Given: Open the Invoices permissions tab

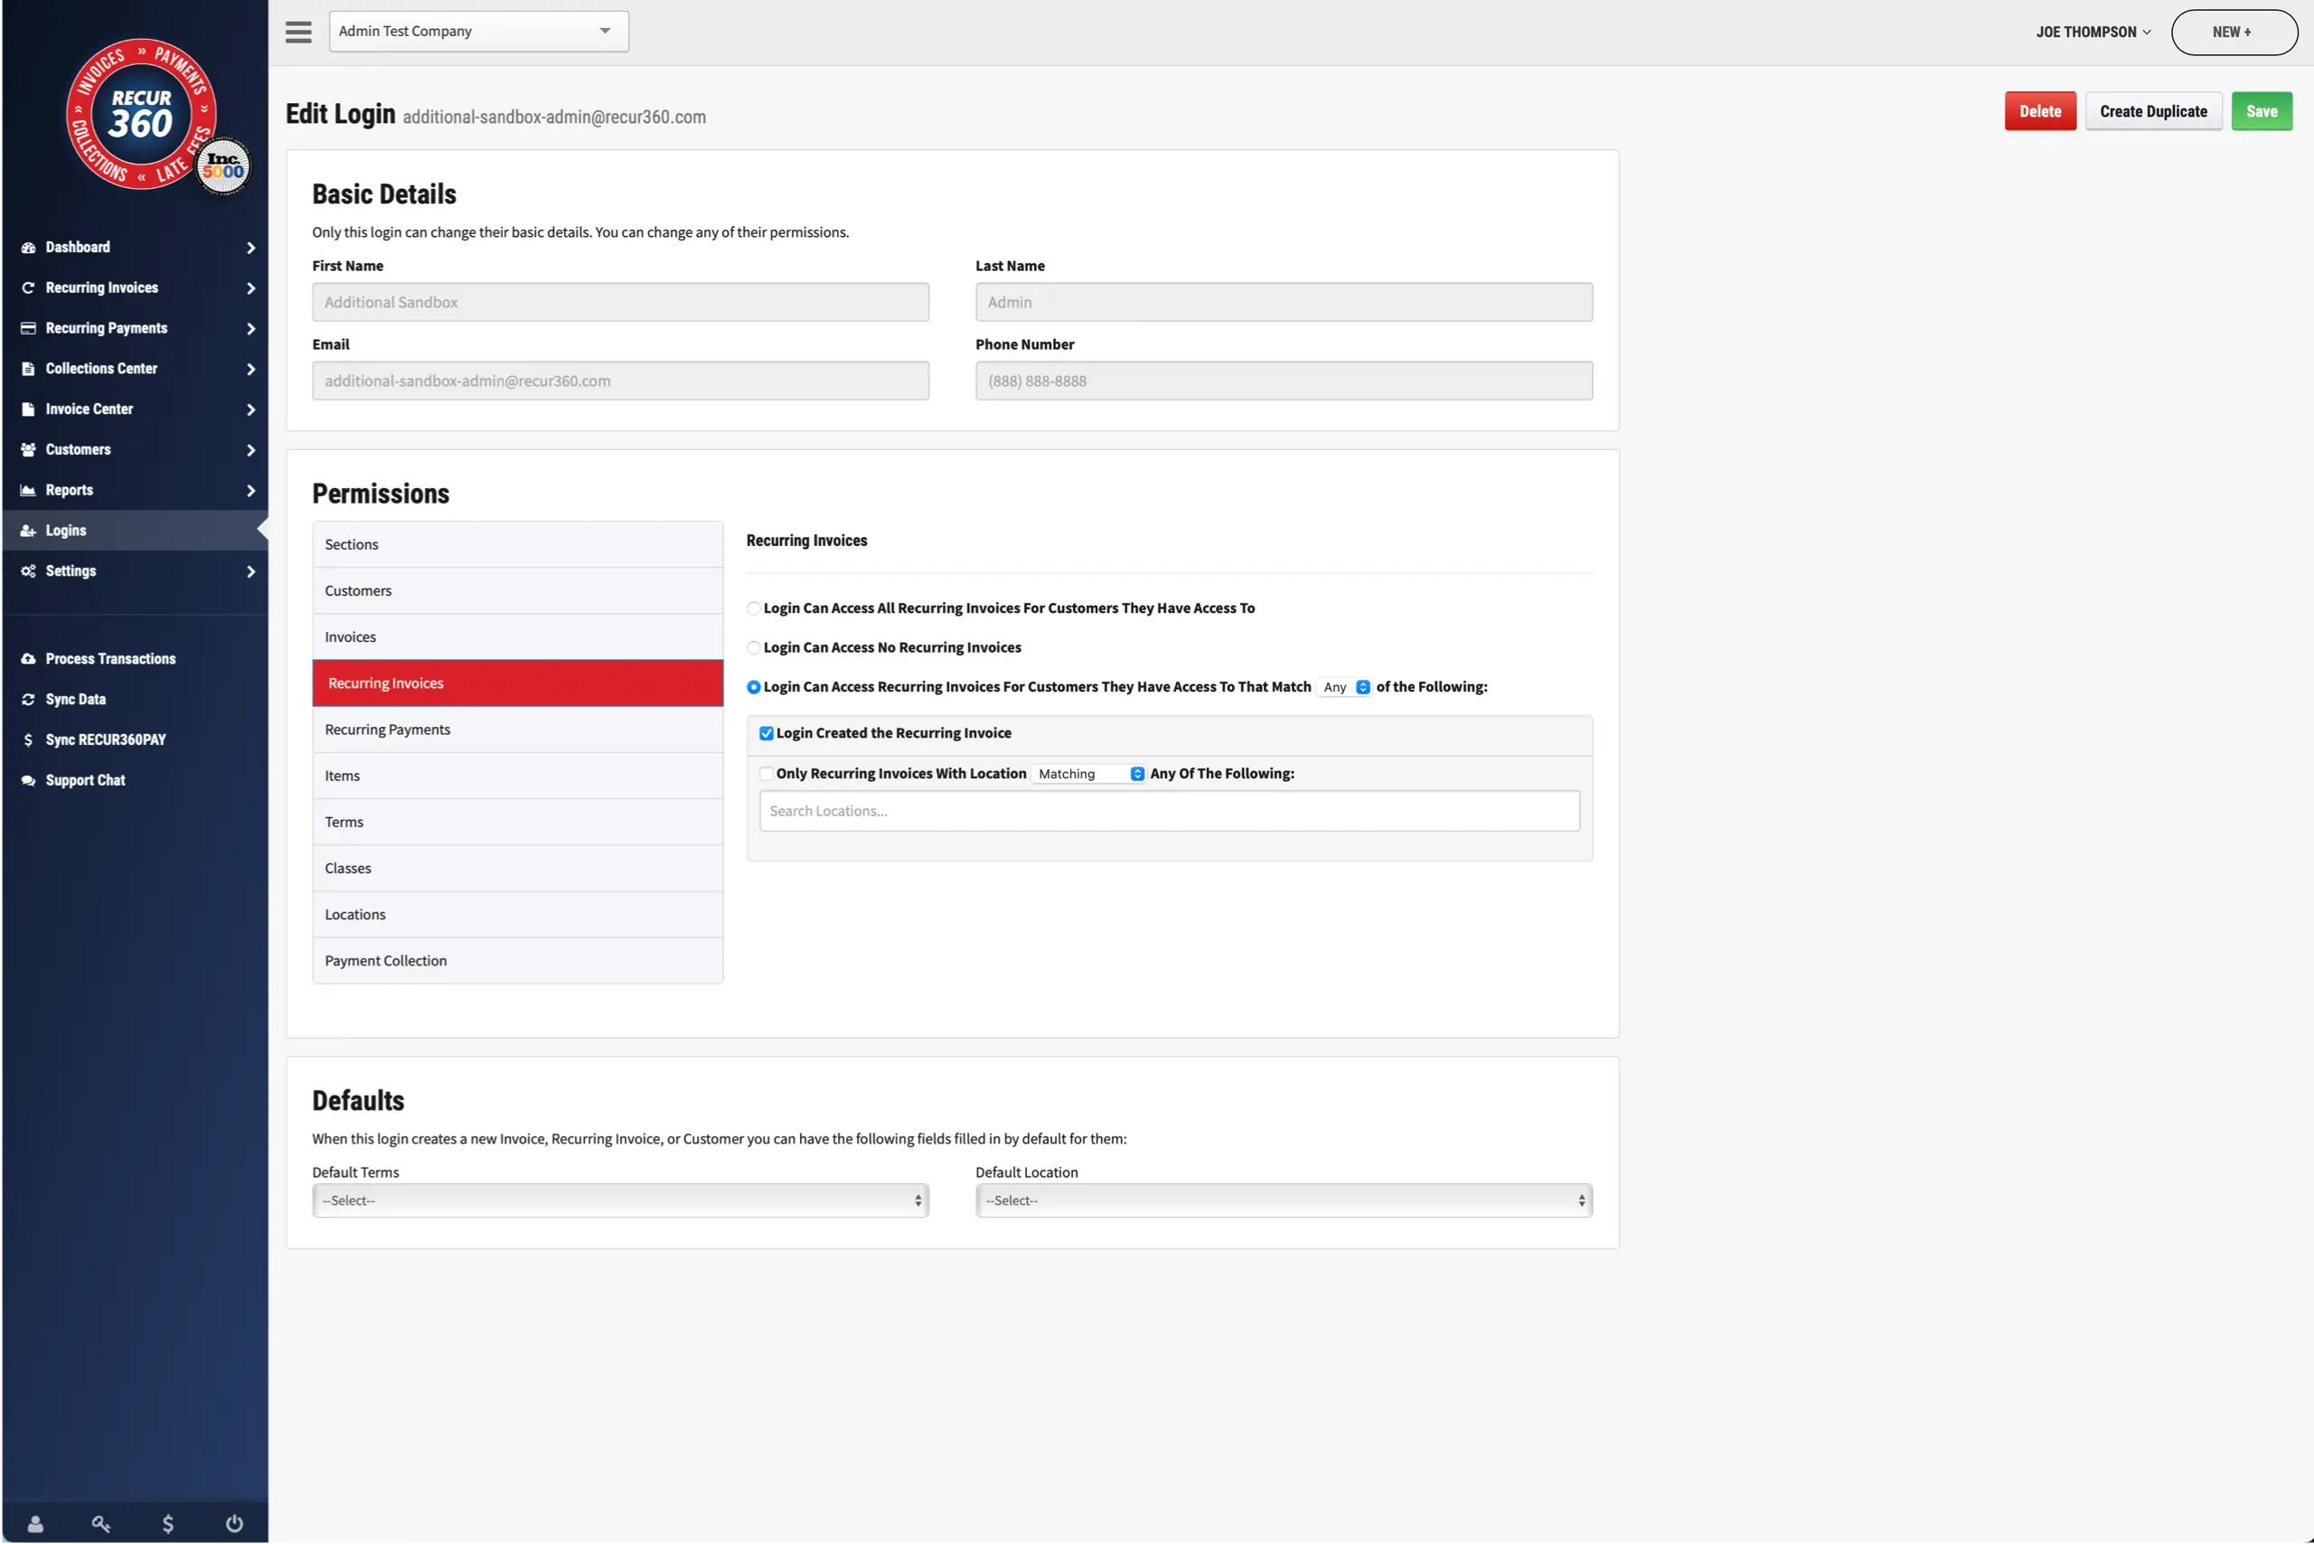Looking at the screenshot, I should pos(518,637).
